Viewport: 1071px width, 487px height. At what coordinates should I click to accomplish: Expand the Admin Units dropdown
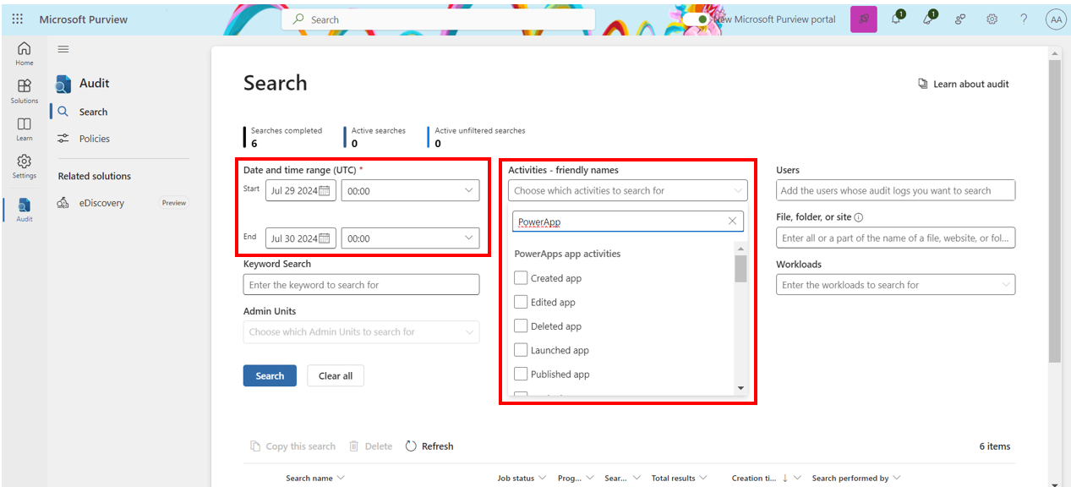(361, 331)
